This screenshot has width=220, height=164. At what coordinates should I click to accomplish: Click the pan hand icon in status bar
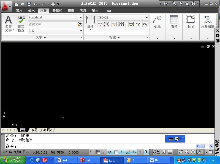tap(181, 152)
